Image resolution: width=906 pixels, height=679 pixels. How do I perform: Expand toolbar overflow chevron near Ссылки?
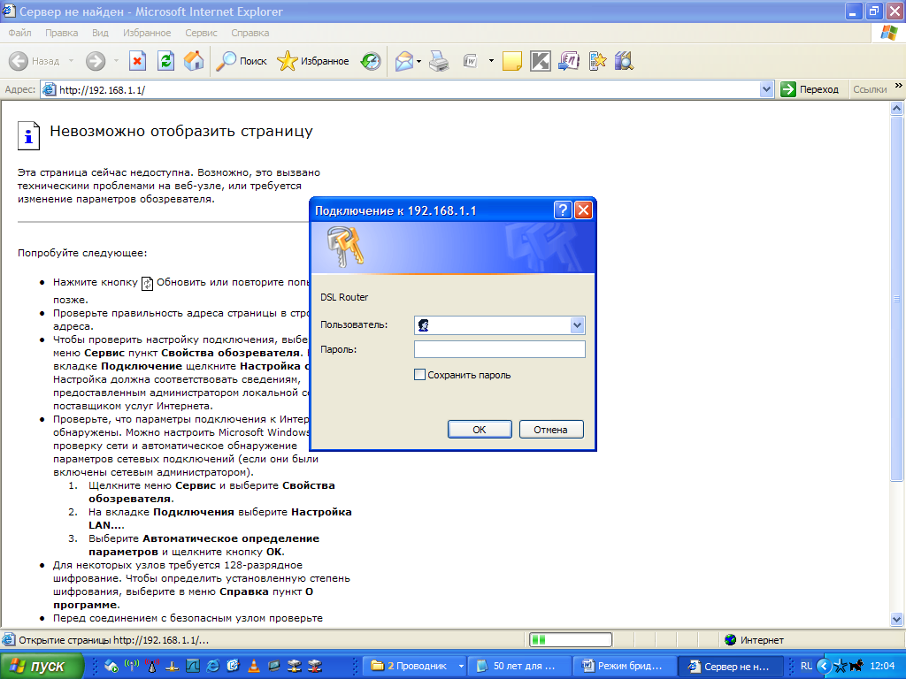click(899, 86)
